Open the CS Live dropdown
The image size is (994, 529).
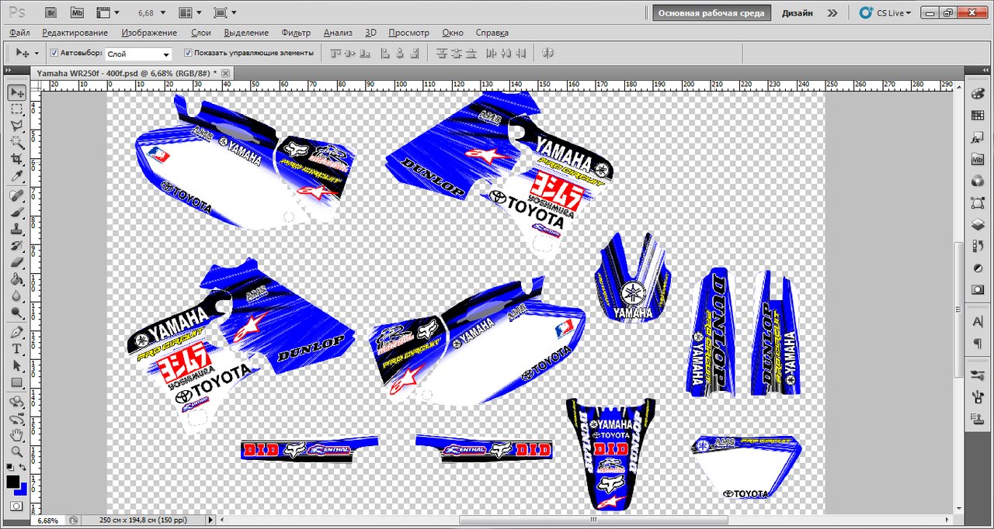click(x=886, y=12)
